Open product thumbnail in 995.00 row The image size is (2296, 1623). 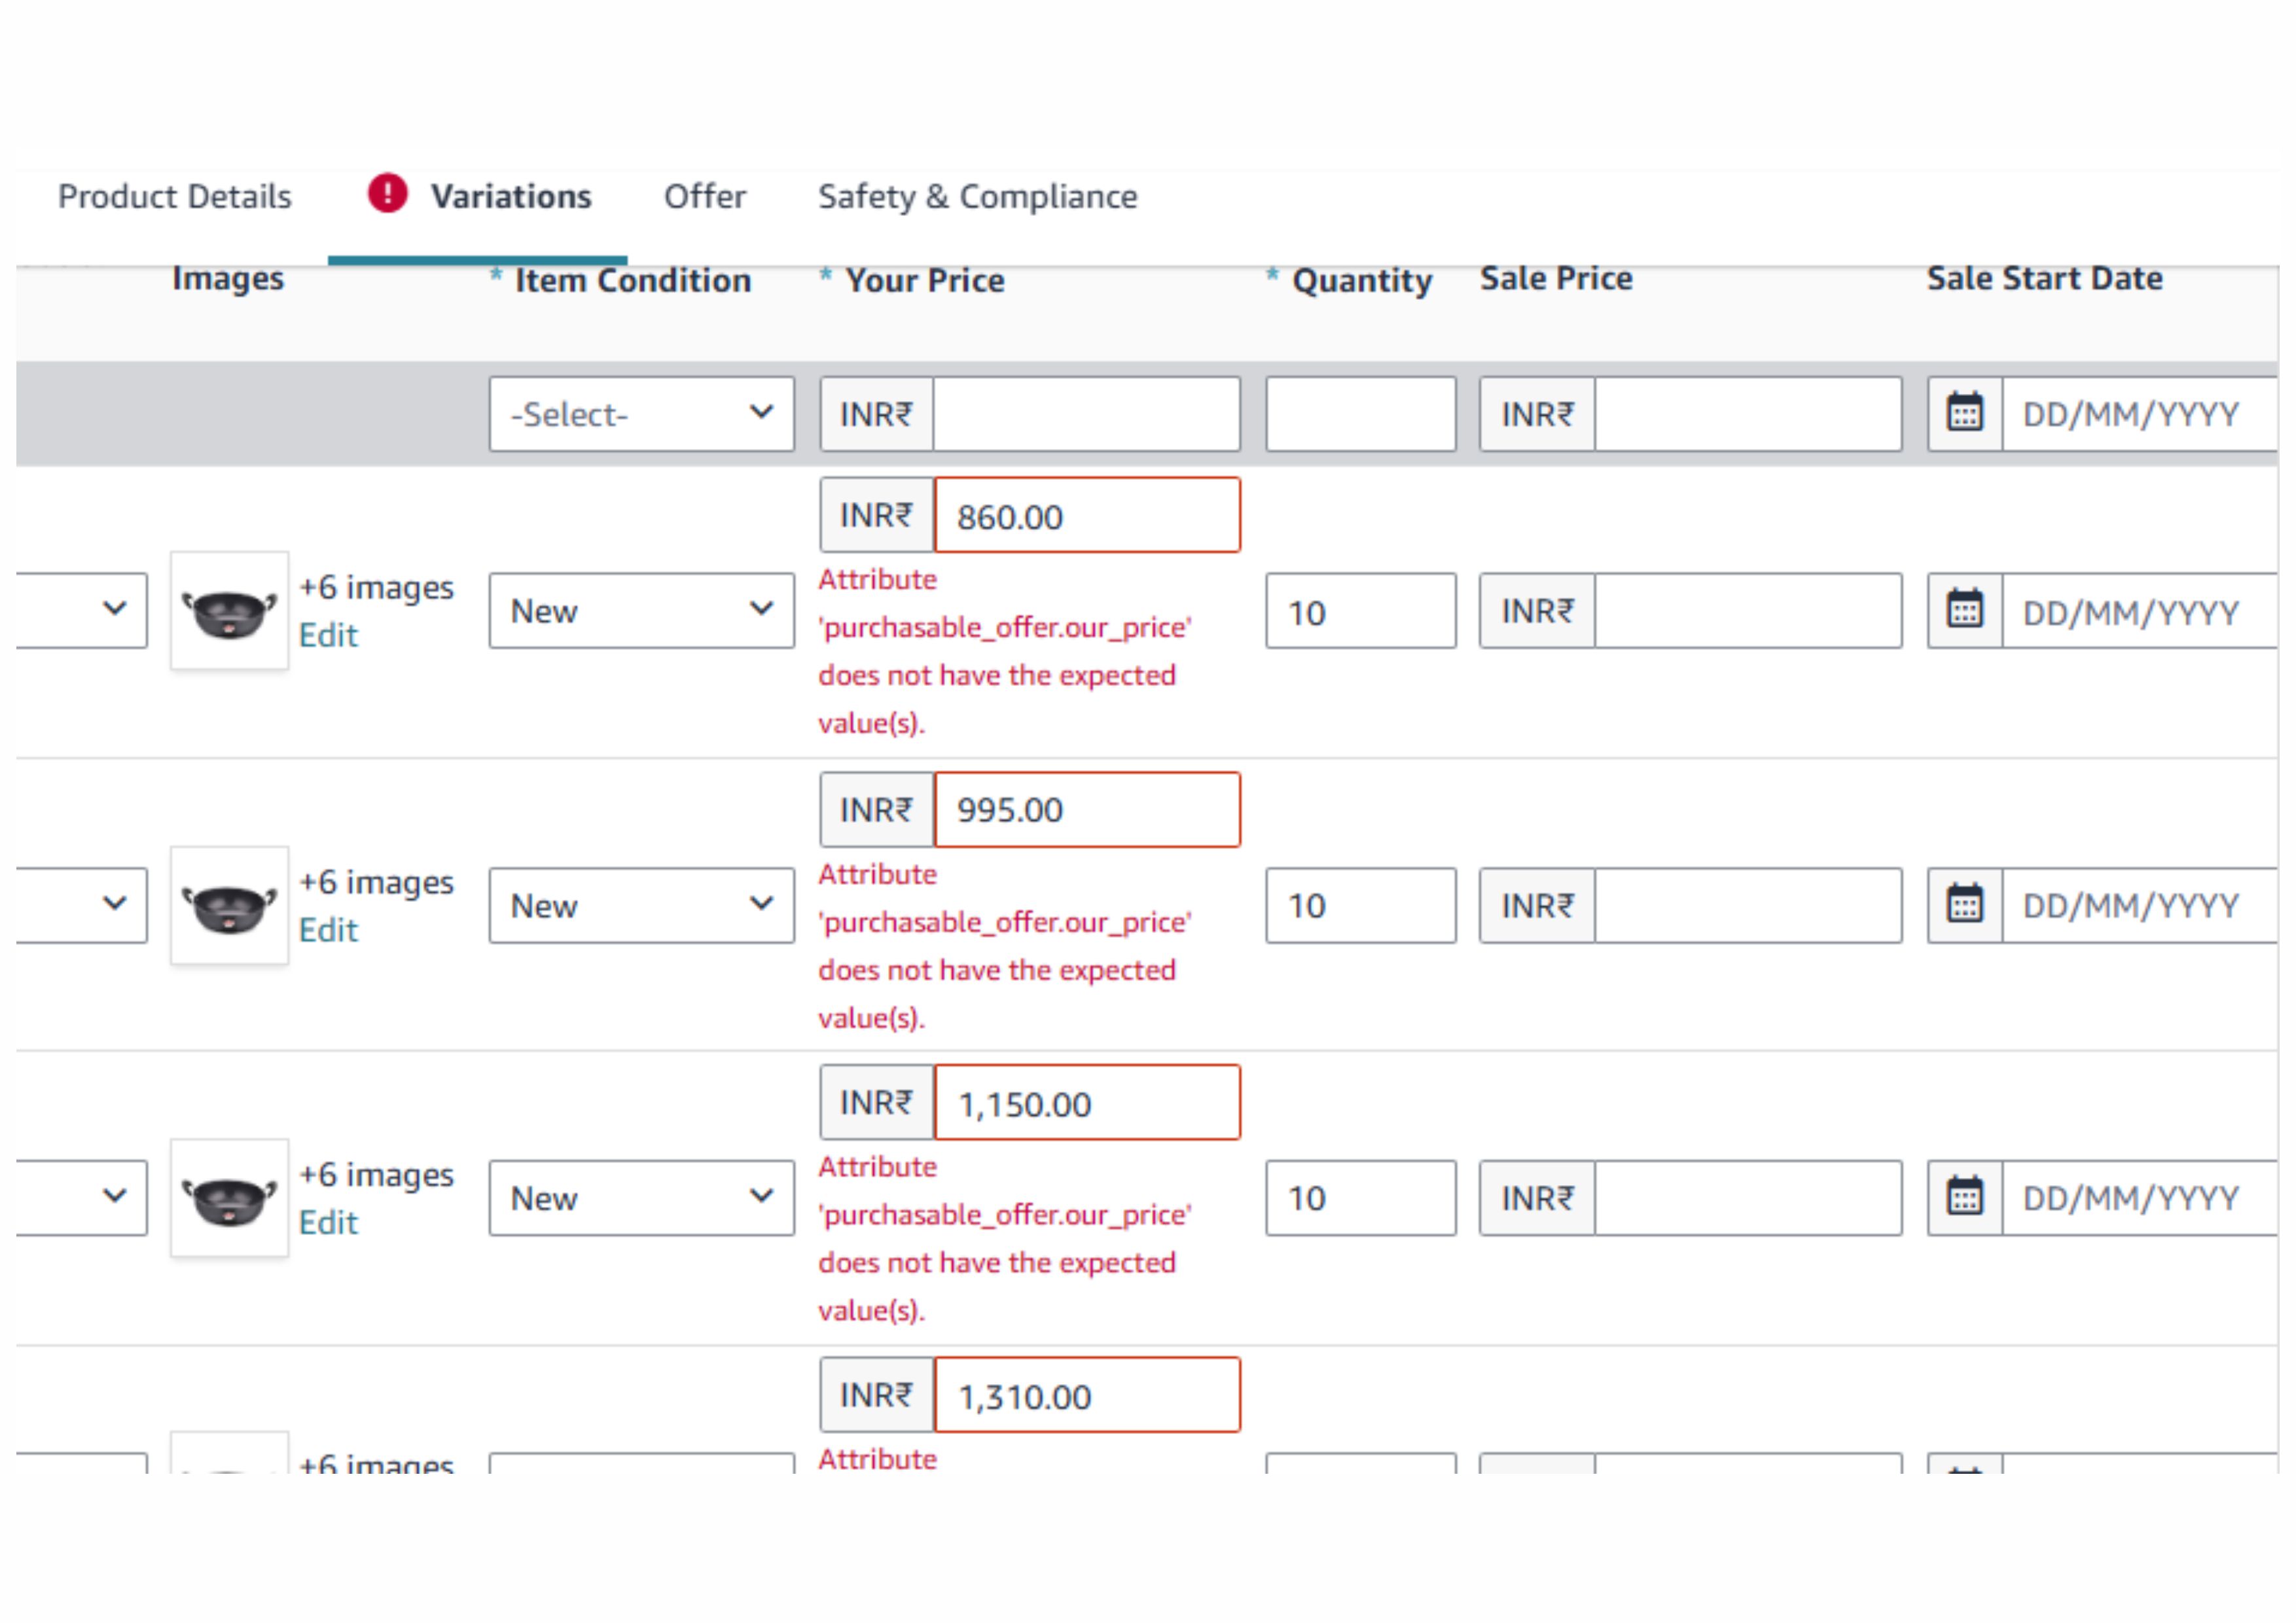230,906
